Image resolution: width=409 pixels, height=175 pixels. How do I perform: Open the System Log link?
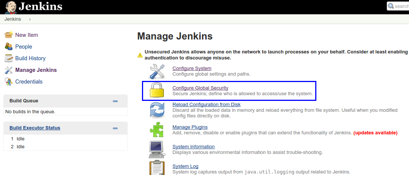coord(185,166)
